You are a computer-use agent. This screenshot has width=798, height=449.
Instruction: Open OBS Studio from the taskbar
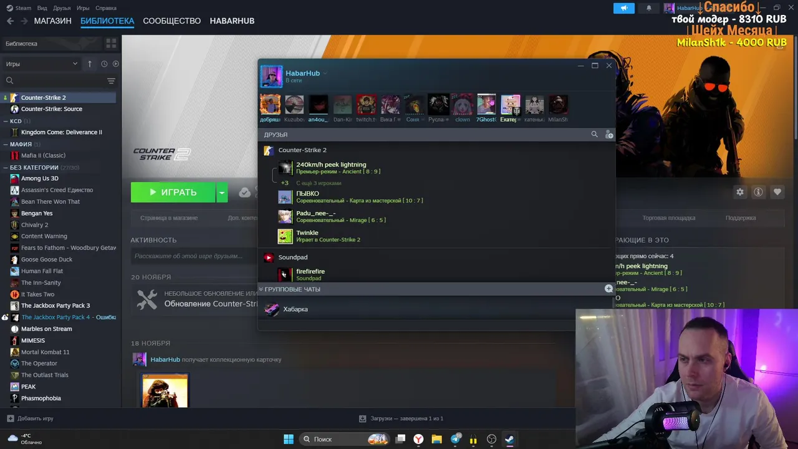(491, 439)
